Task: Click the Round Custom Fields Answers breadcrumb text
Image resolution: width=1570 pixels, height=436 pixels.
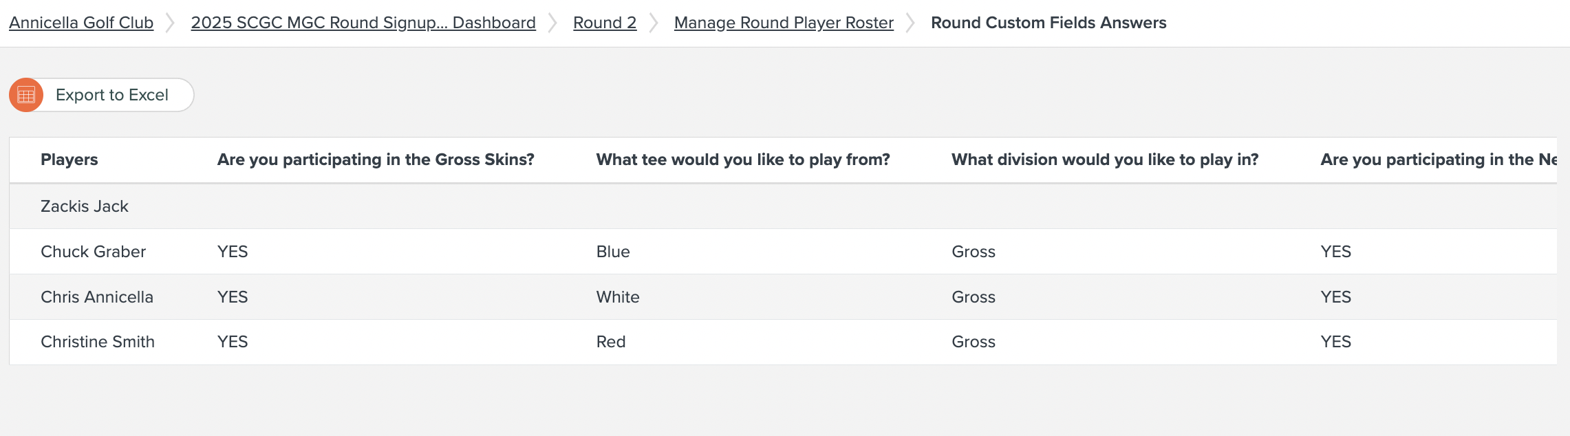Action: [1048, 23]
